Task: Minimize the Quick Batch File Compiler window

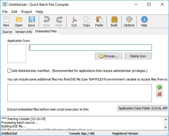Action: [136, 4]
